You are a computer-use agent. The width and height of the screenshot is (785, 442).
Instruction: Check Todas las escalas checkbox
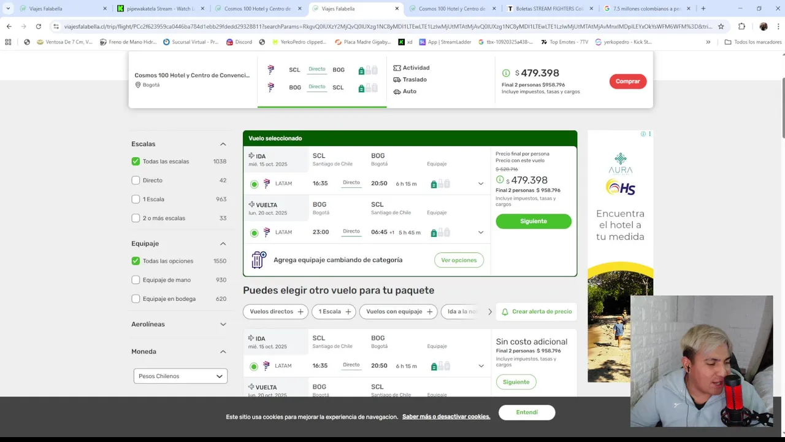click(136, 161)
